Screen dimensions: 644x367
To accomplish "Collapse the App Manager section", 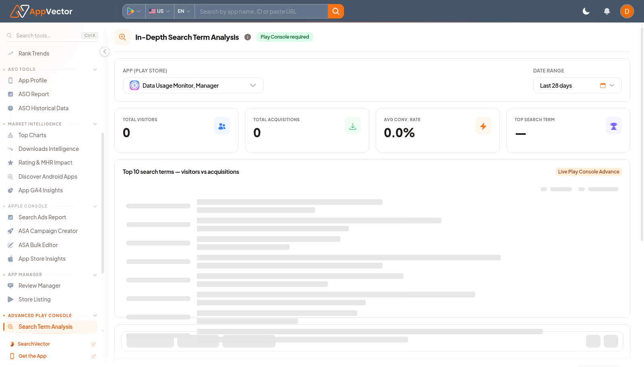I will point(95,274).
